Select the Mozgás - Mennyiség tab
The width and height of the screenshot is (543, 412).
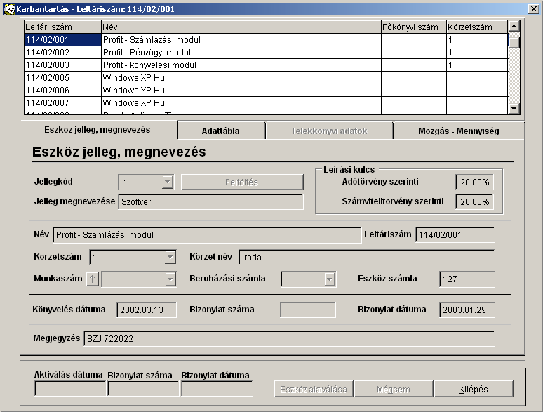(459, 131)
